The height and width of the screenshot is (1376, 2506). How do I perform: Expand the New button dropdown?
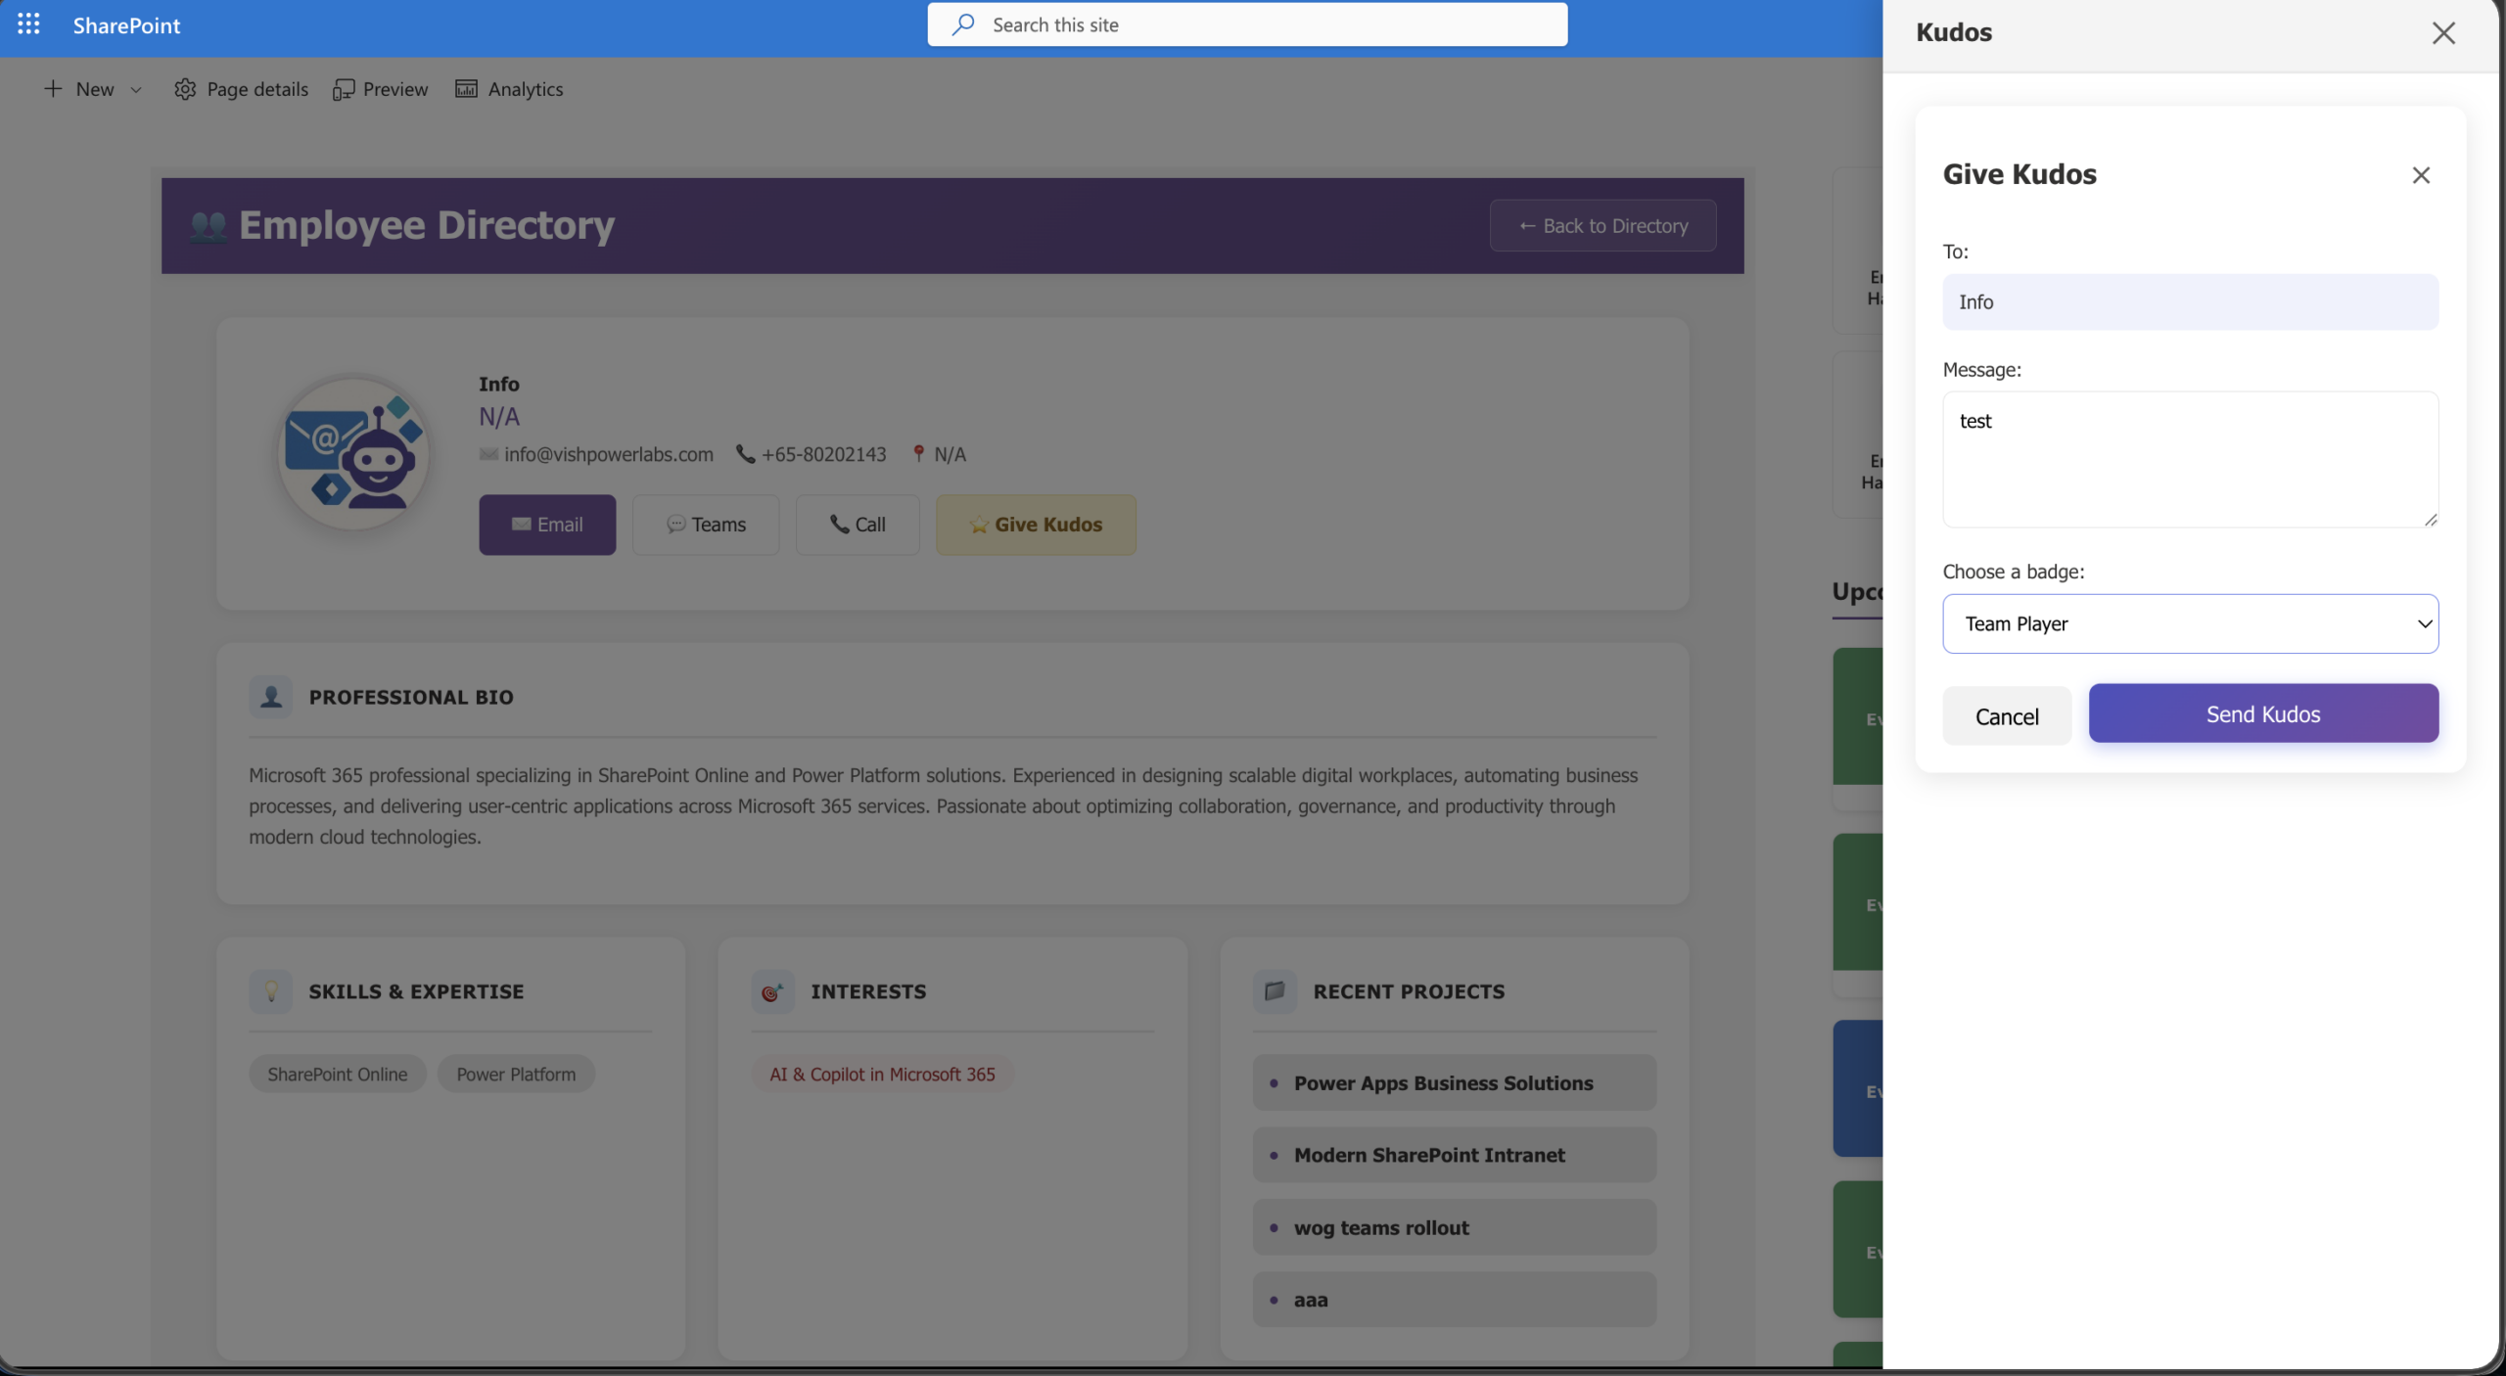[136, 89]
